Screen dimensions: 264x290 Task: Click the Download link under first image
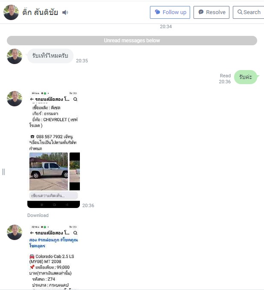38,215
